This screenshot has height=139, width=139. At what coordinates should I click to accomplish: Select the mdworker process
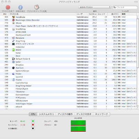tap(68, 47)
